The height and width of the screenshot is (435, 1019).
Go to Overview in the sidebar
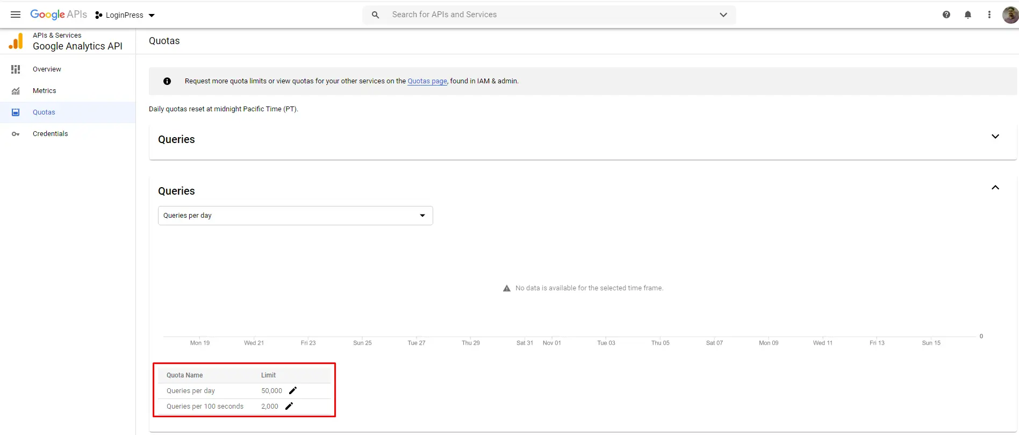[x=47, y=69]
